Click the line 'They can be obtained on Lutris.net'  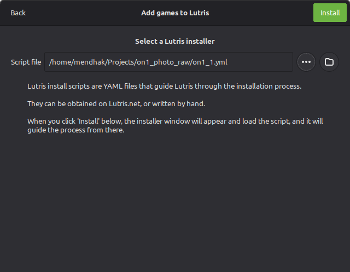coord(116,103)
